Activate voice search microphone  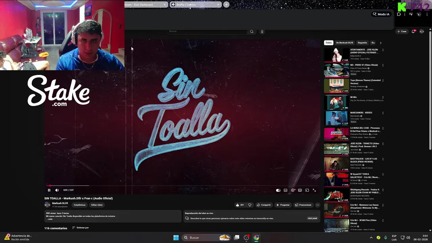pyautogui.click(x=262, y=31)
